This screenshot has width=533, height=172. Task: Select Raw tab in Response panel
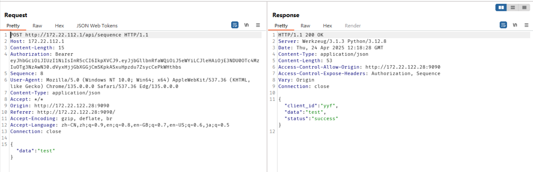(x=305, y=26)
